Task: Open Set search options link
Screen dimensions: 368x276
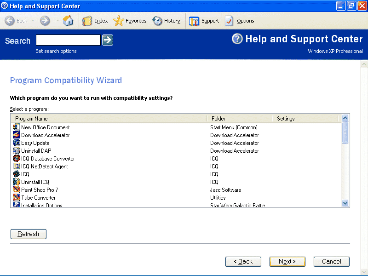Action: click(56, 51)
